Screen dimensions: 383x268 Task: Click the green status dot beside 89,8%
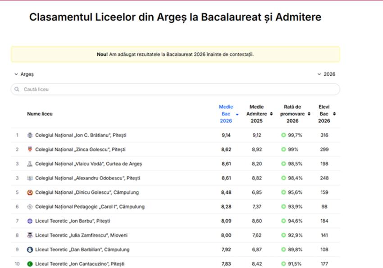pyautogui.click(x=283, y=250)
